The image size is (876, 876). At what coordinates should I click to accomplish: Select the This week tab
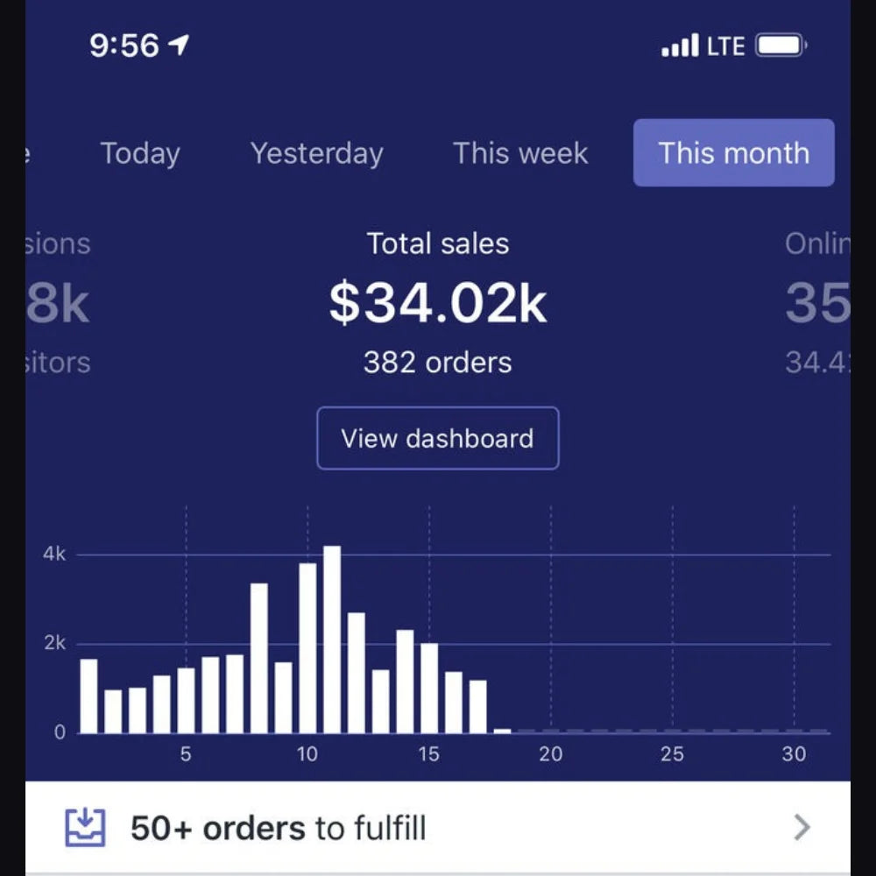tap(520, 153)
